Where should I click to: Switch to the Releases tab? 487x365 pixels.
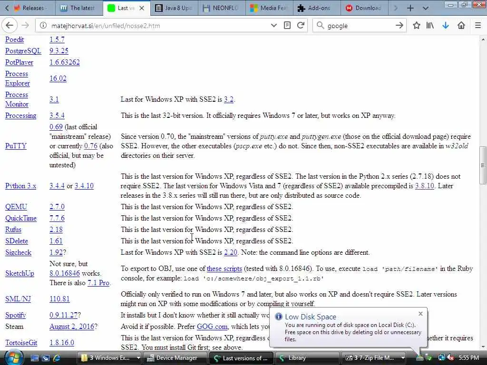[32, 8]
